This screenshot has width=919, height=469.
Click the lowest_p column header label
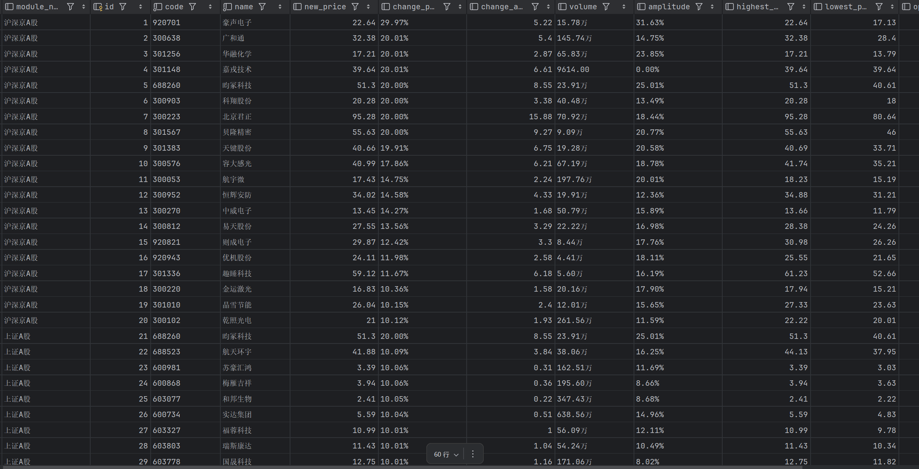[x=846, y=7]
